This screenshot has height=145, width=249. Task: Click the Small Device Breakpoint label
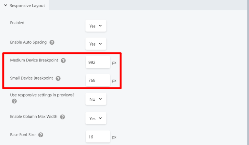pyautogui.click(x=31, y=78)
